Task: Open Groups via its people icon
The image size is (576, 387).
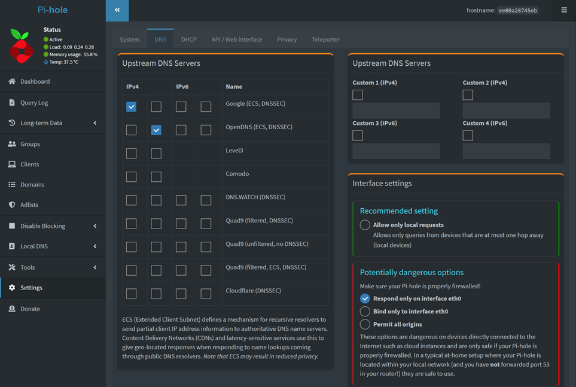Action: (12, 144)
